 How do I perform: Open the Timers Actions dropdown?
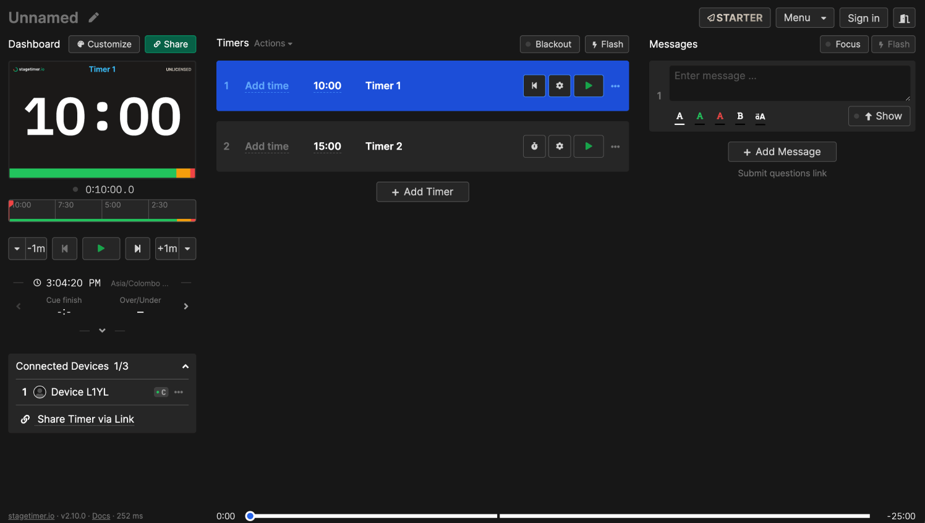pos(273,43)
